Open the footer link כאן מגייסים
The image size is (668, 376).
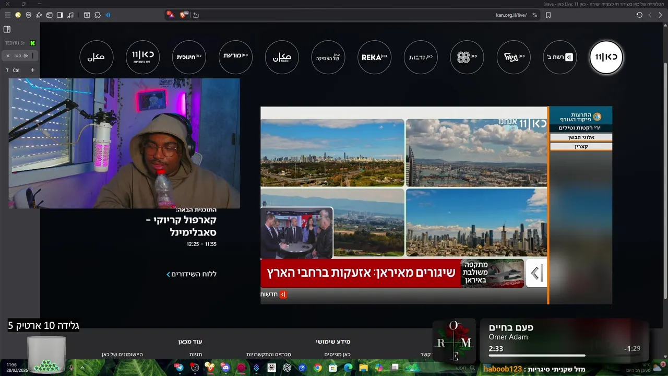(337, 355)
